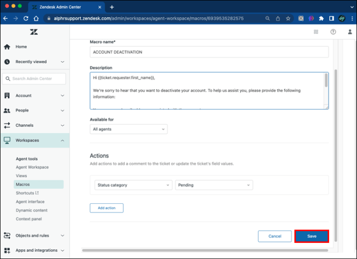This screenshot has width=357, height=259.
Task: Expand the People section chevron
Action: pyautogui.click(x=63, y=111)
